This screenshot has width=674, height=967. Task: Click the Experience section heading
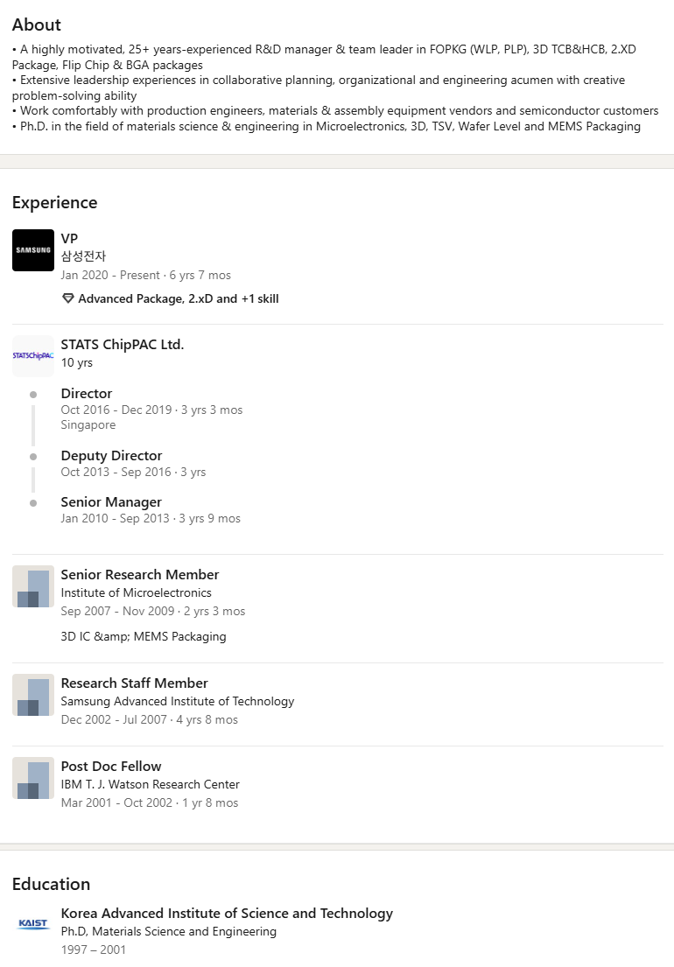coord(55,203)
